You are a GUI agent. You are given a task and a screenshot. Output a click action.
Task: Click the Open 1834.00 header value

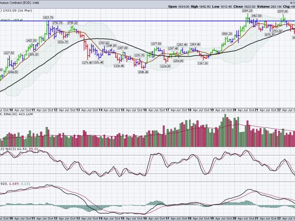pos(179,7)
